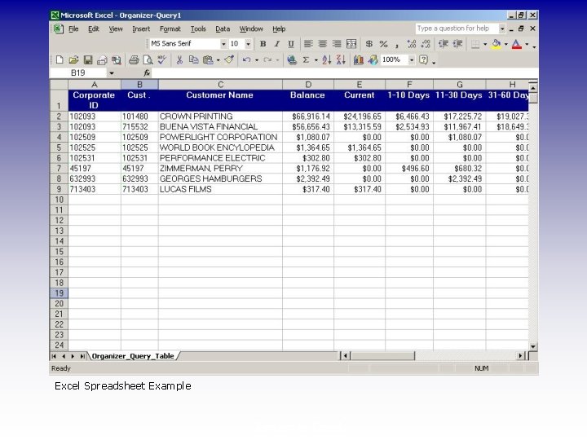Click the Borders icon
The height and width of the screenshot is (440, 587).
pyautogui.click(x=475, y=44)
